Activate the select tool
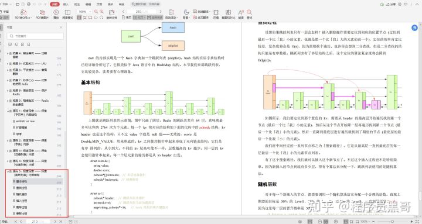Screen dimensions: 422x224 pos(5,17)
